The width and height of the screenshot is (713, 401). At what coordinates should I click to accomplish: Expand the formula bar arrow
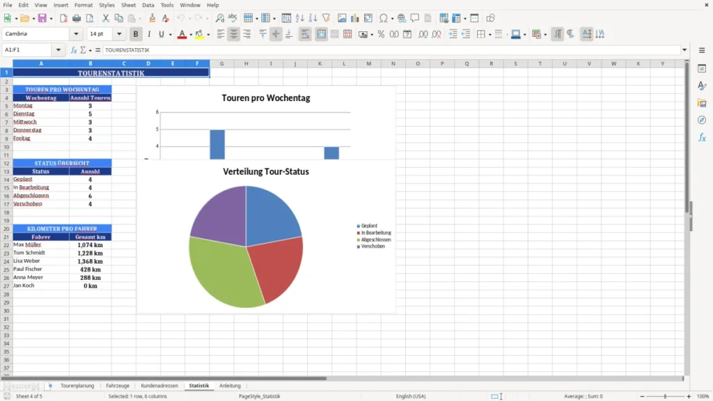(x=684, y=50)
